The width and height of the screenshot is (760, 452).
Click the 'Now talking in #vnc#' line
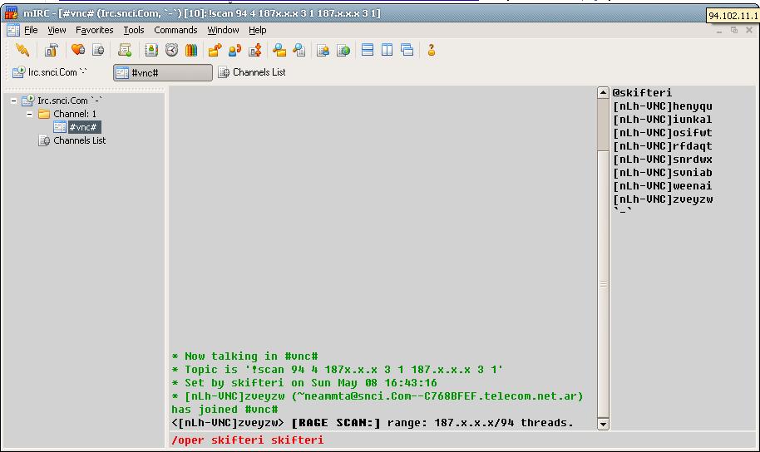[244, 356]
